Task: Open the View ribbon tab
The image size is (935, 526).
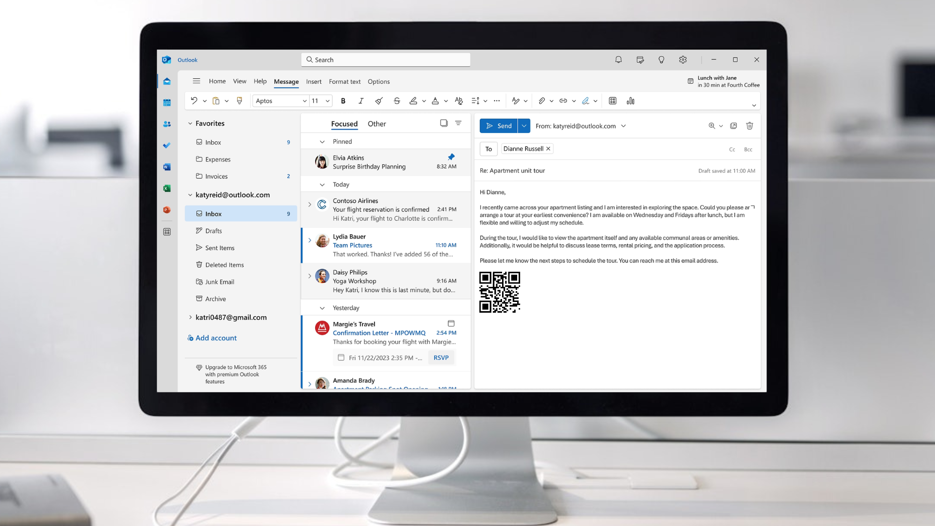Action: 240,81
